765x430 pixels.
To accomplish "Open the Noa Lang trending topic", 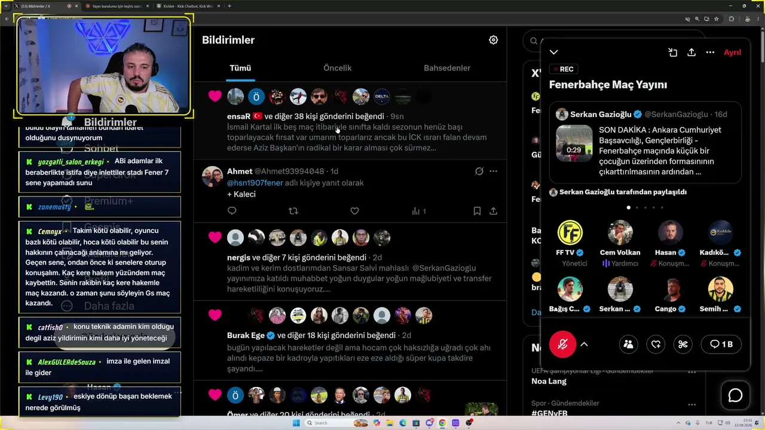I will pyautogui.click(x=549, y=381).
